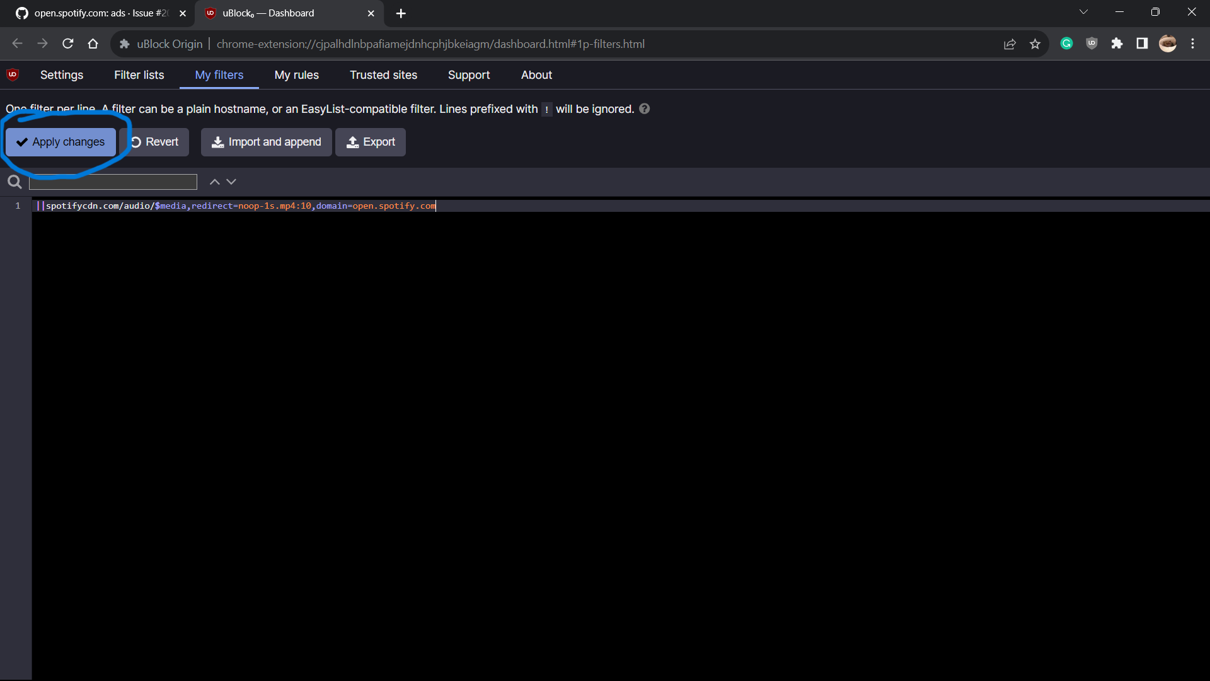Switch to the Trusted sites tab
Screen dimensions: 1210x681
coord(383,74)
